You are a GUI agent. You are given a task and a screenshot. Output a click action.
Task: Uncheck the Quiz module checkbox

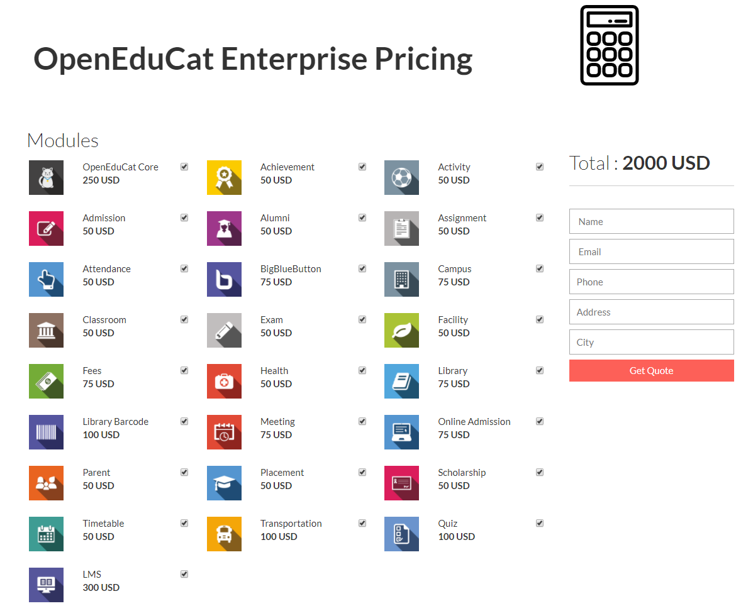(x=540, y=523)
